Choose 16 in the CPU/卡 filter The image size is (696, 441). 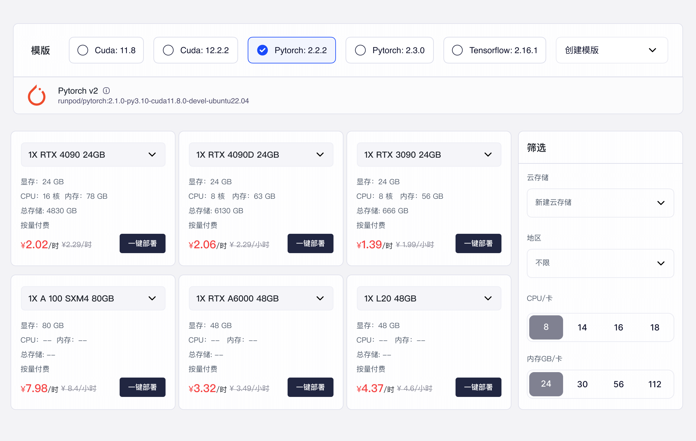(x=619, y=327)
